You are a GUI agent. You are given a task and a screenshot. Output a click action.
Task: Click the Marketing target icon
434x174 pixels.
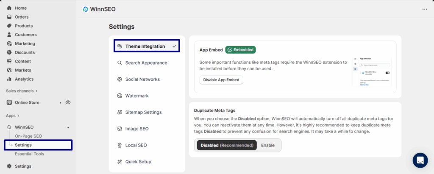point(9,43)
